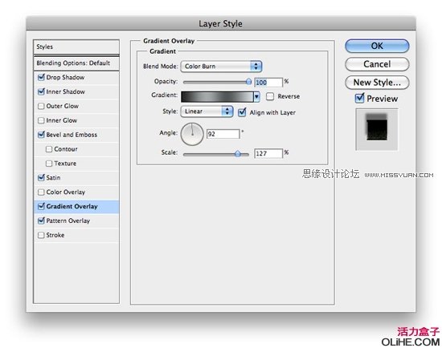Focus the Opacity value field
This screenshot has height=348, width=442.
pyautogui.click(x=268, y=83)
